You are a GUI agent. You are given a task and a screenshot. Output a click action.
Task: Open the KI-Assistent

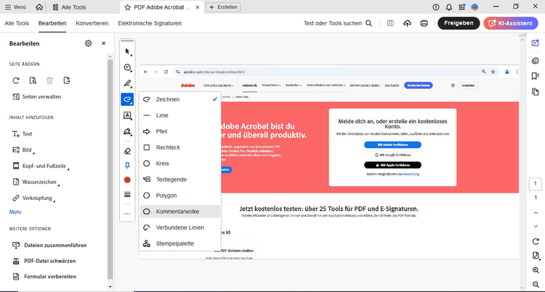(x=511, y=23)
